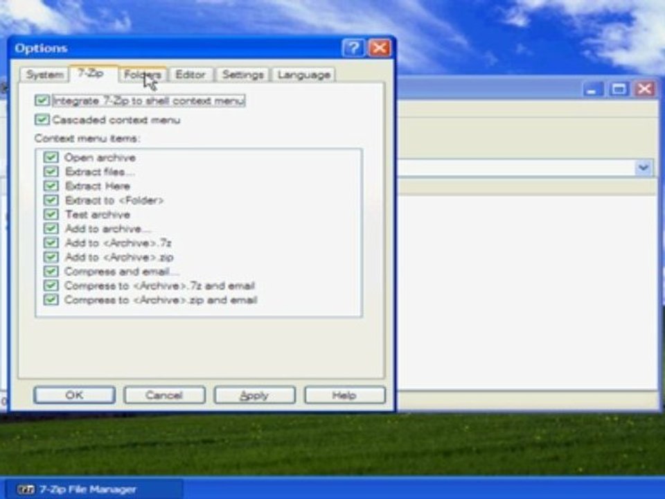Click the Options dialog title text
This screenshot has height=499, width=665.
point(41,49)
